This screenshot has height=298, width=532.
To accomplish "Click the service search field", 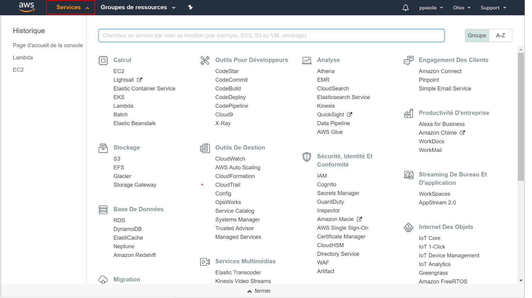I will 271,36.
